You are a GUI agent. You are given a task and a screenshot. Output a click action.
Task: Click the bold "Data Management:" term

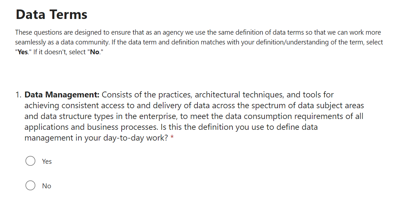(62, 95)
